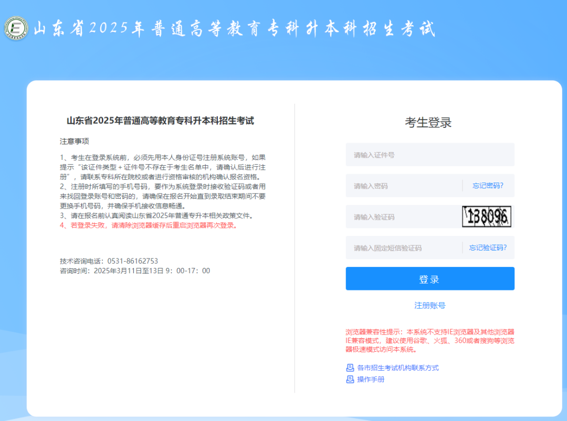Click the document icon beside 操作手册
The width and height of the screenshot is (567, 421).
click(350, 379)
